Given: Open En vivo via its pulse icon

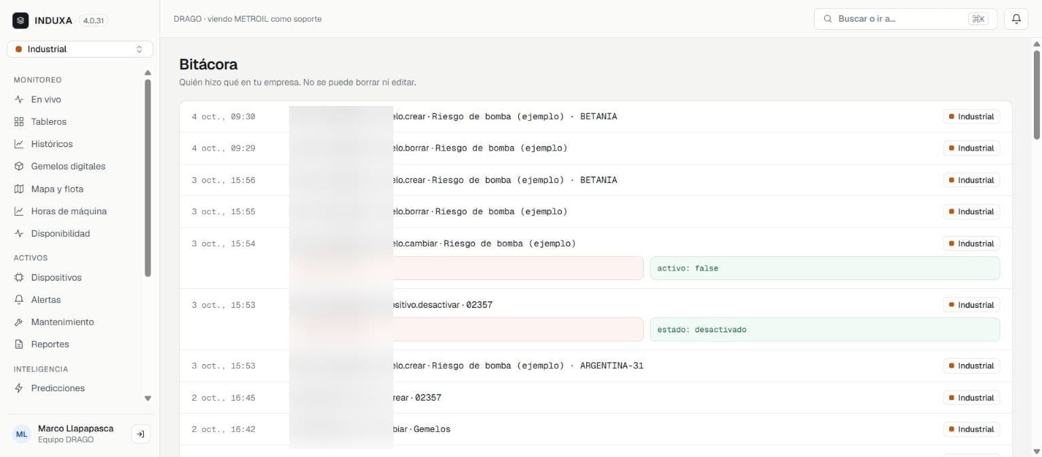Looking at the screenshot, I should (19, 100).
